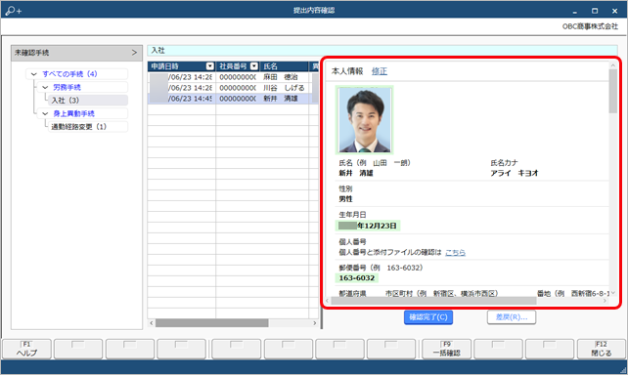628x375 pixels.
Task: Click the 男性 gender value
Action: pos(345,198)
